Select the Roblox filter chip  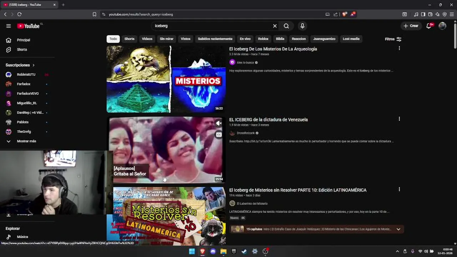[263, 39]
